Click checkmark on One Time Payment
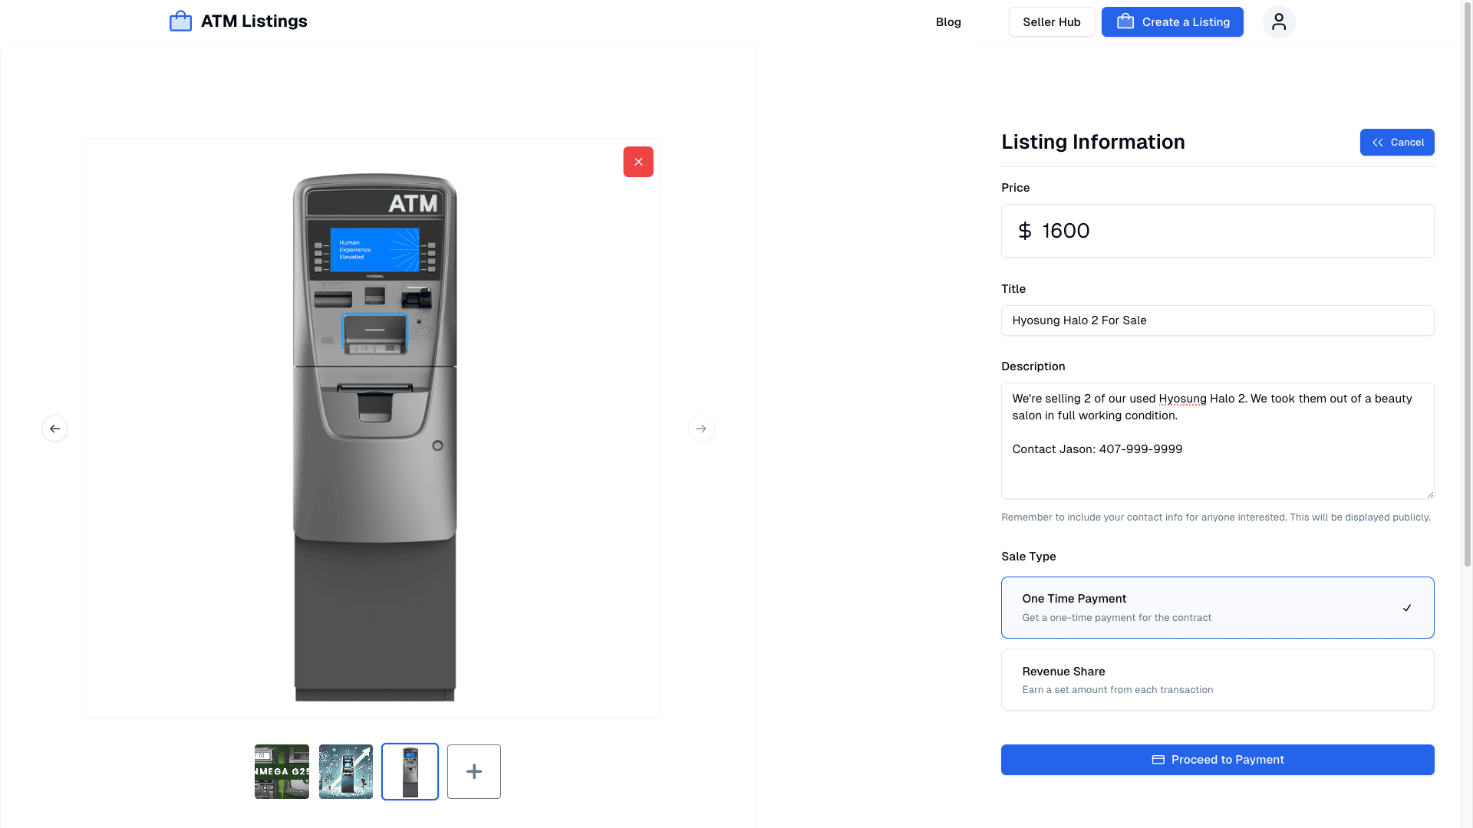This screenshot has width=1473, height=828. click(x=1407, y=608)
